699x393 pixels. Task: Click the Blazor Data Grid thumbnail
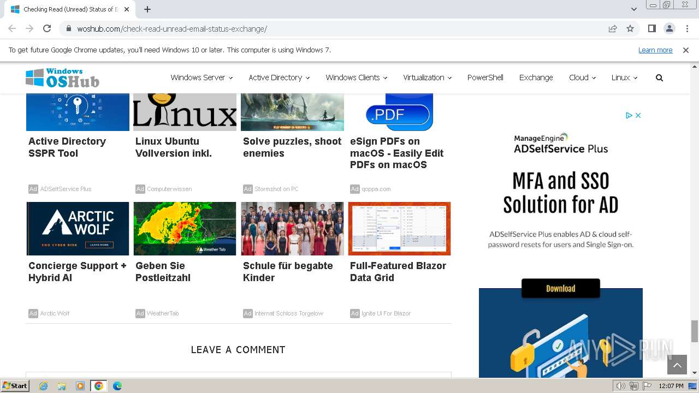(x=399, y=229)
